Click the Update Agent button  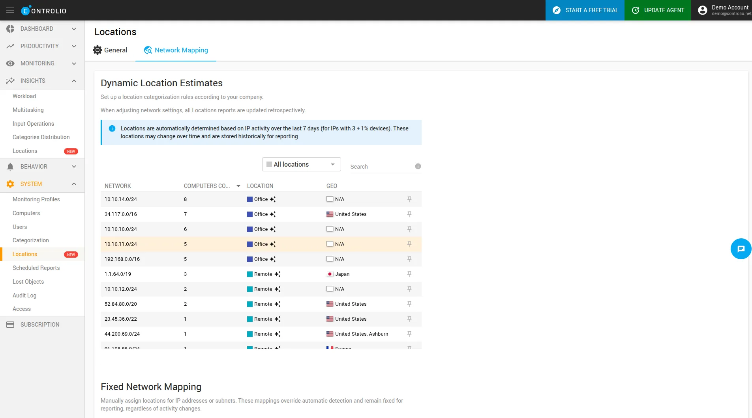[x=658, y=10]
